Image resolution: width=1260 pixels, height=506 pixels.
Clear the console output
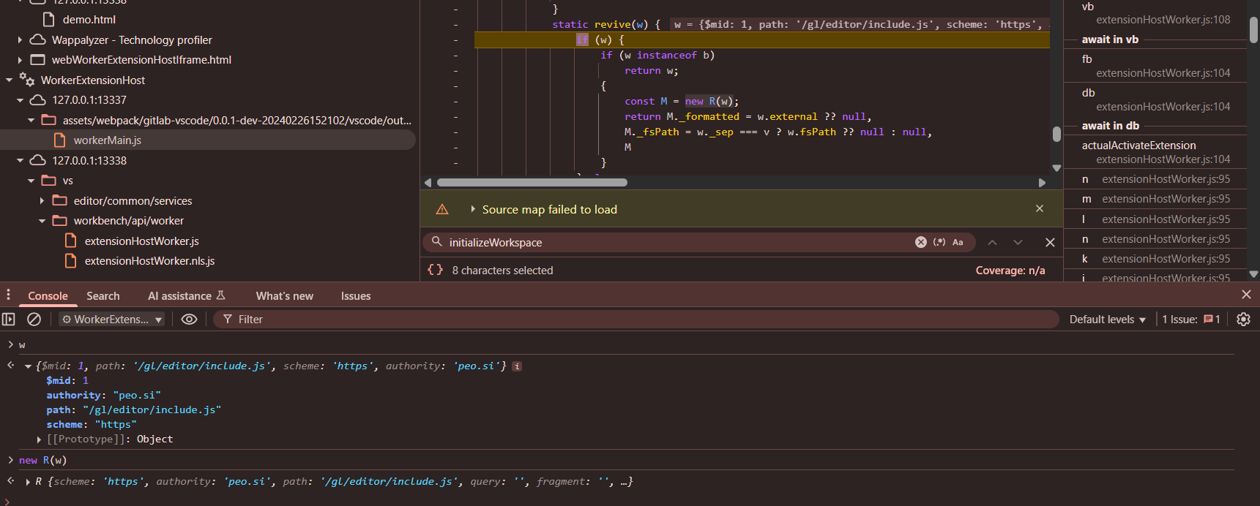click(x=34, y=319)
